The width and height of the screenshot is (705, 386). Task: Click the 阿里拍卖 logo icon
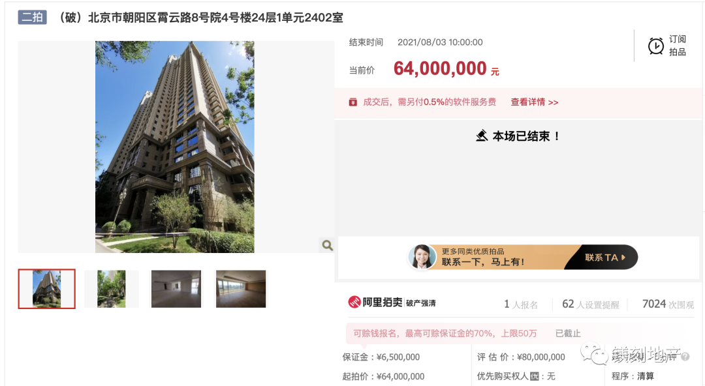pos(354,303)
